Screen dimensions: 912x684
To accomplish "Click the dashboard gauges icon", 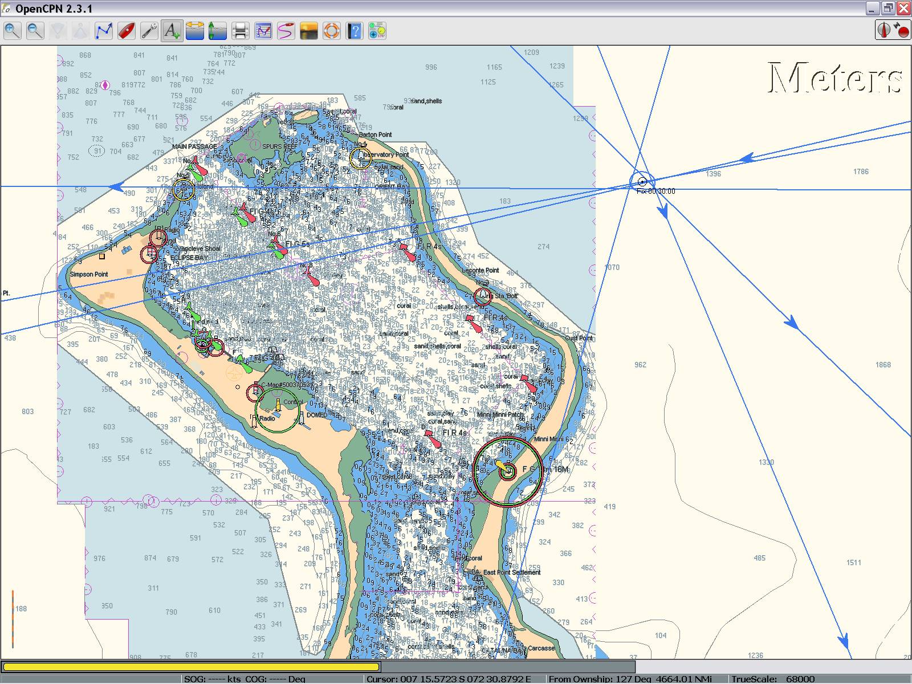I will (377, 31).
